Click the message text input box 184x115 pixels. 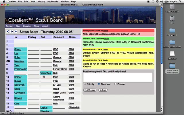[118, 78]
